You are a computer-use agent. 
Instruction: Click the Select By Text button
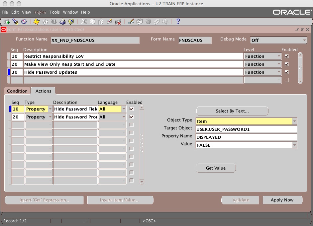pos(232,111)
